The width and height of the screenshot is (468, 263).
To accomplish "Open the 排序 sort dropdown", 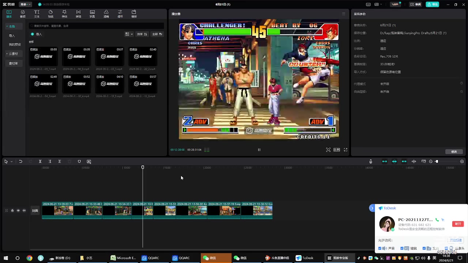I will click(x=142, y=34).
